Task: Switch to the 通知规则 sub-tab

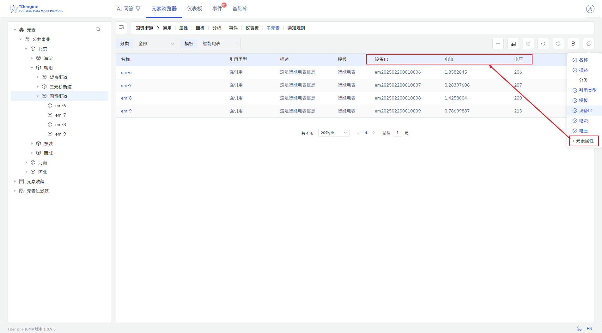Action: (x=296, y=28)
